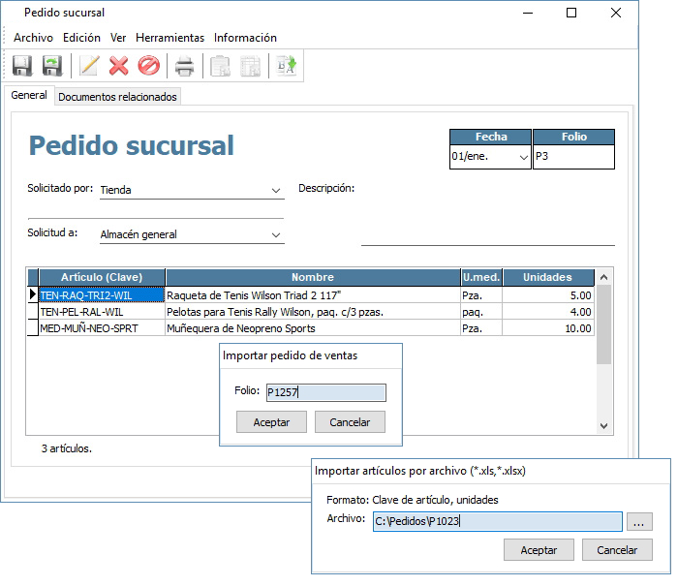Image resolution: width=678 pixels, height=586 pixels.
Task: Click the Save floppy disk icon
Action: pyautogui.click(x=22, y=66)
